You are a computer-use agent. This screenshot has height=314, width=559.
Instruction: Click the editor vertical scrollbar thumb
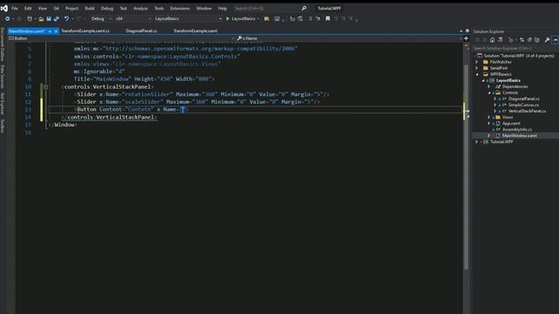pos(466,167)
